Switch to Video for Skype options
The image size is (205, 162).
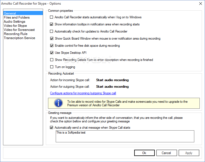click(x=15, y=26)
